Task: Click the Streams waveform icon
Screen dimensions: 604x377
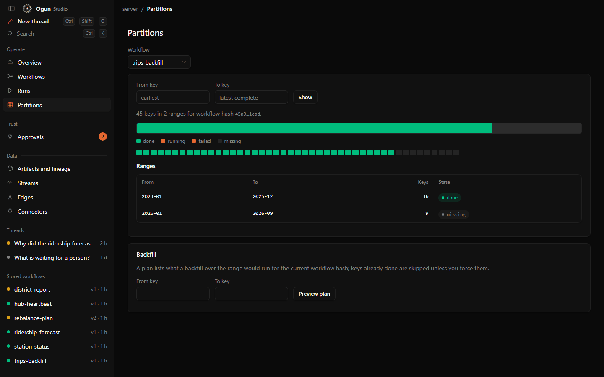Action: tap(10, 183)
